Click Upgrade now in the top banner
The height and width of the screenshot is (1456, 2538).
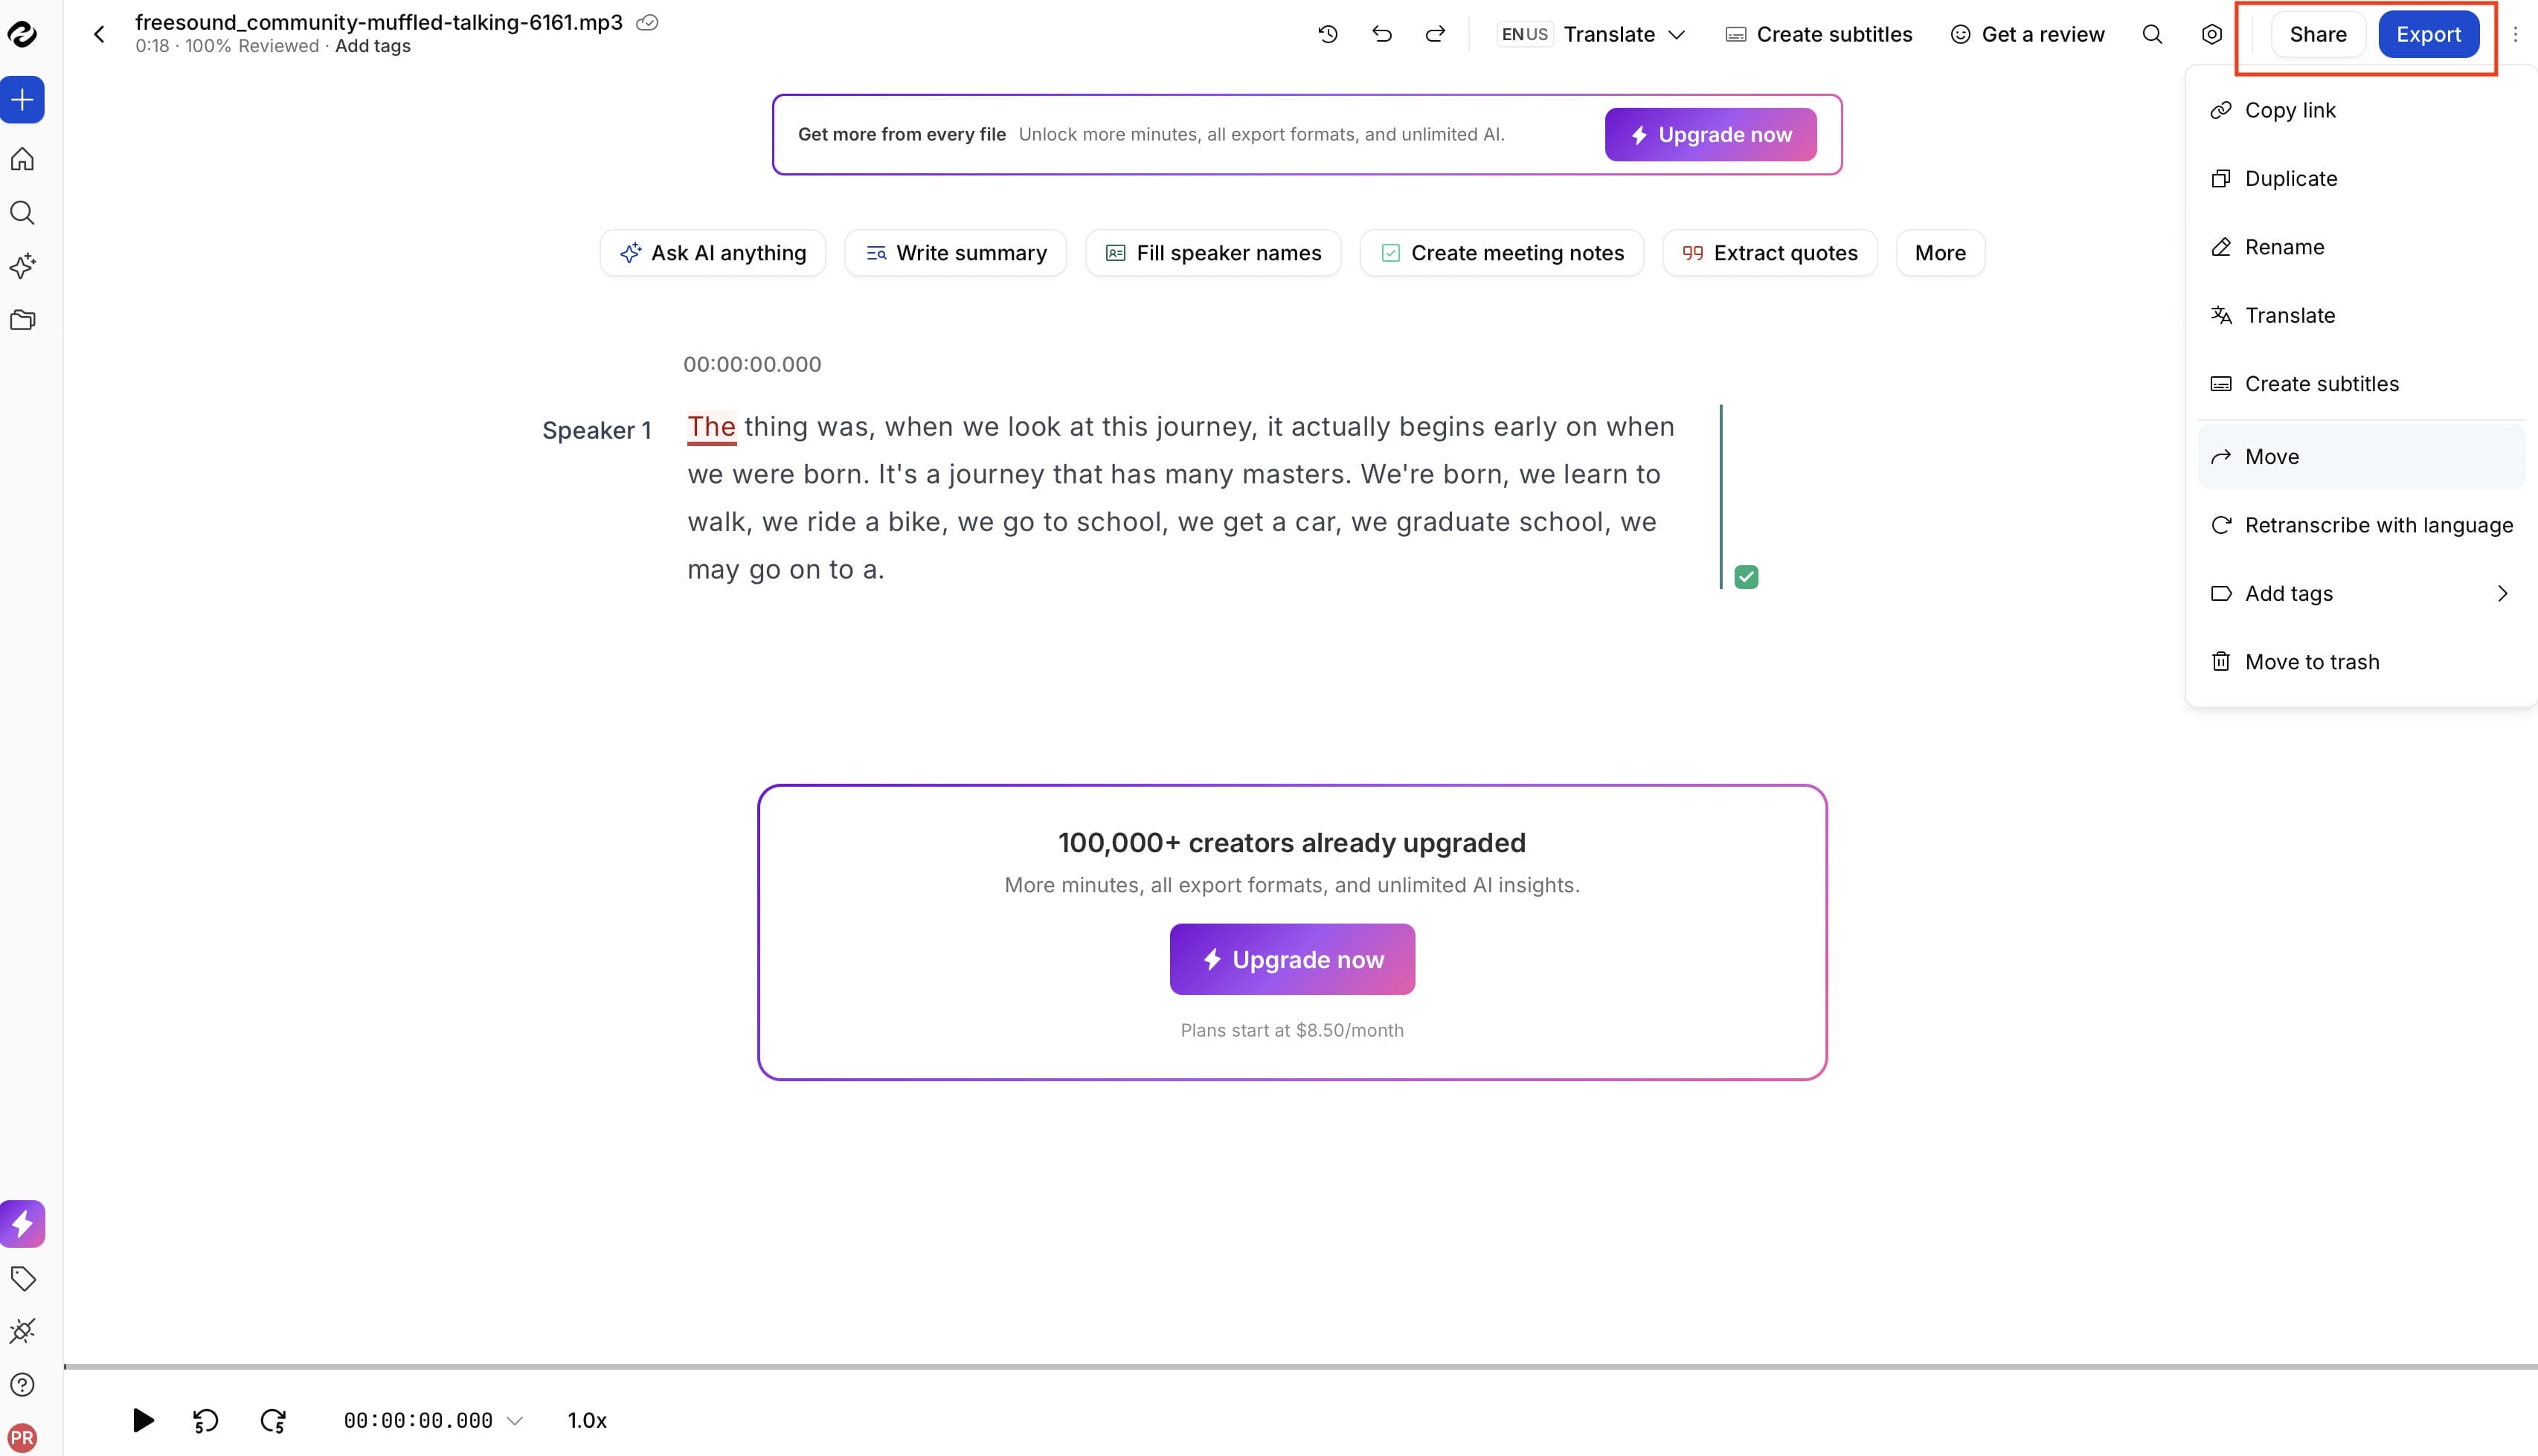(x=1710, y=135)
